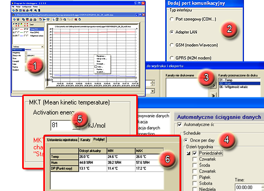Viewport: 264px width, 191px height.
Task: Select GSM (modem Wavecom) radio button
Action: pos(172,45)
